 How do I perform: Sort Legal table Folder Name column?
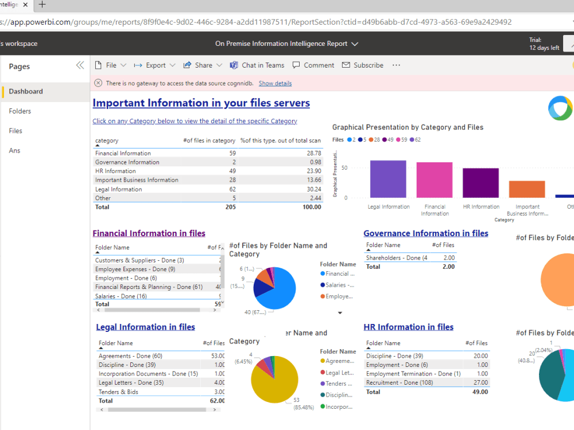[101, 348]
